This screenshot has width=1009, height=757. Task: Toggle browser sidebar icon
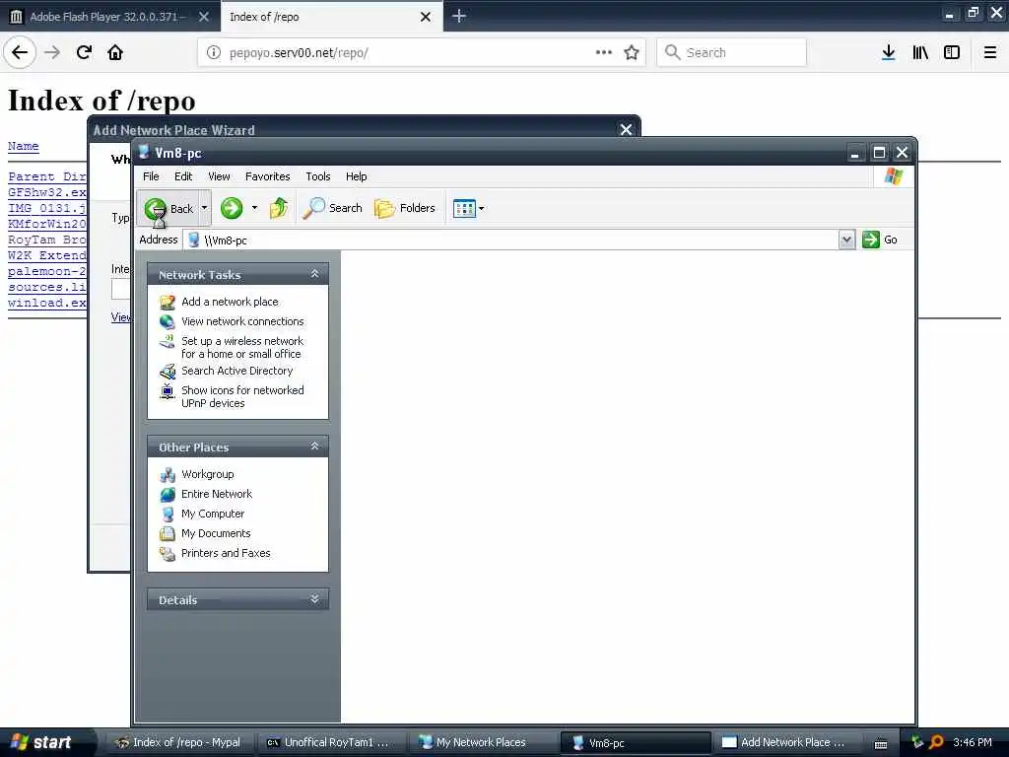(952, 52)
